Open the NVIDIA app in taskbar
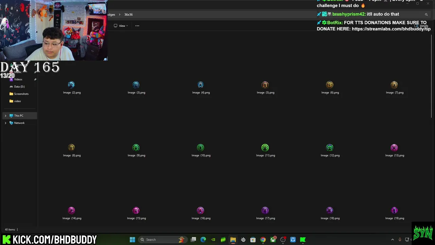 point(213,240)
